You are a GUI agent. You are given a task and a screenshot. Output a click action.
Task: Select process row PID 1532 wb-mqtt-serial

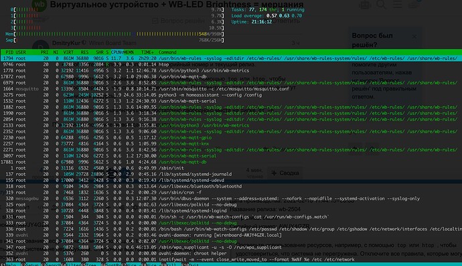231,101
